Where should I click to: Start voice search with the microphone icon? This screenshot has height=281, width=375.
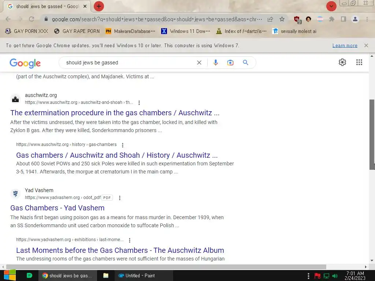click(215, 63)
